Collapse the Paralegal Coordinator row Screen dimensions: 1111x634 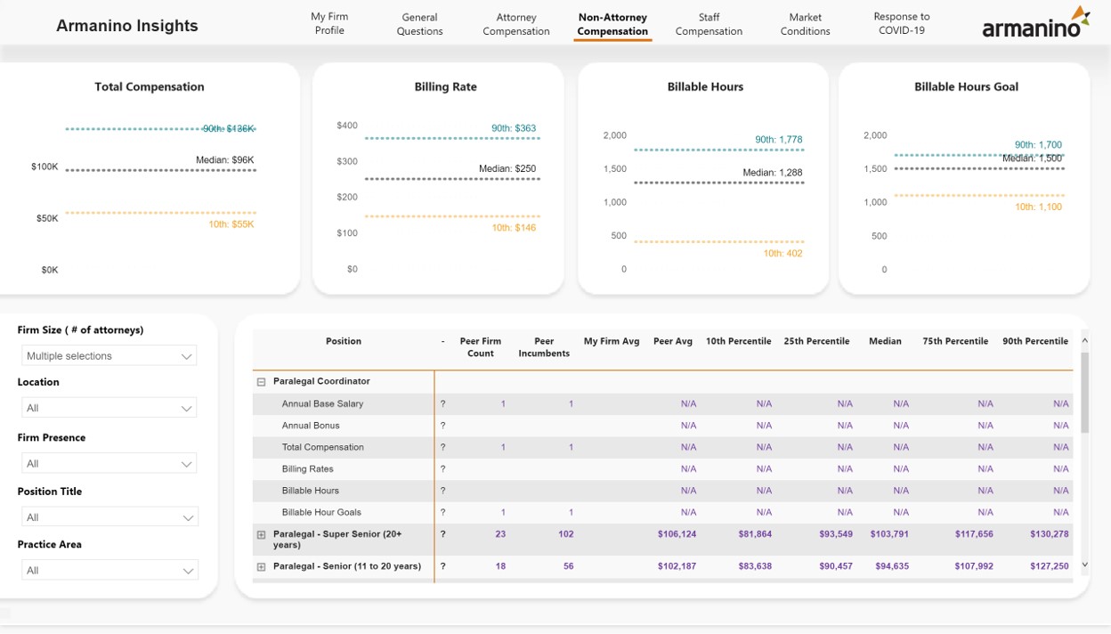(261, 381)
